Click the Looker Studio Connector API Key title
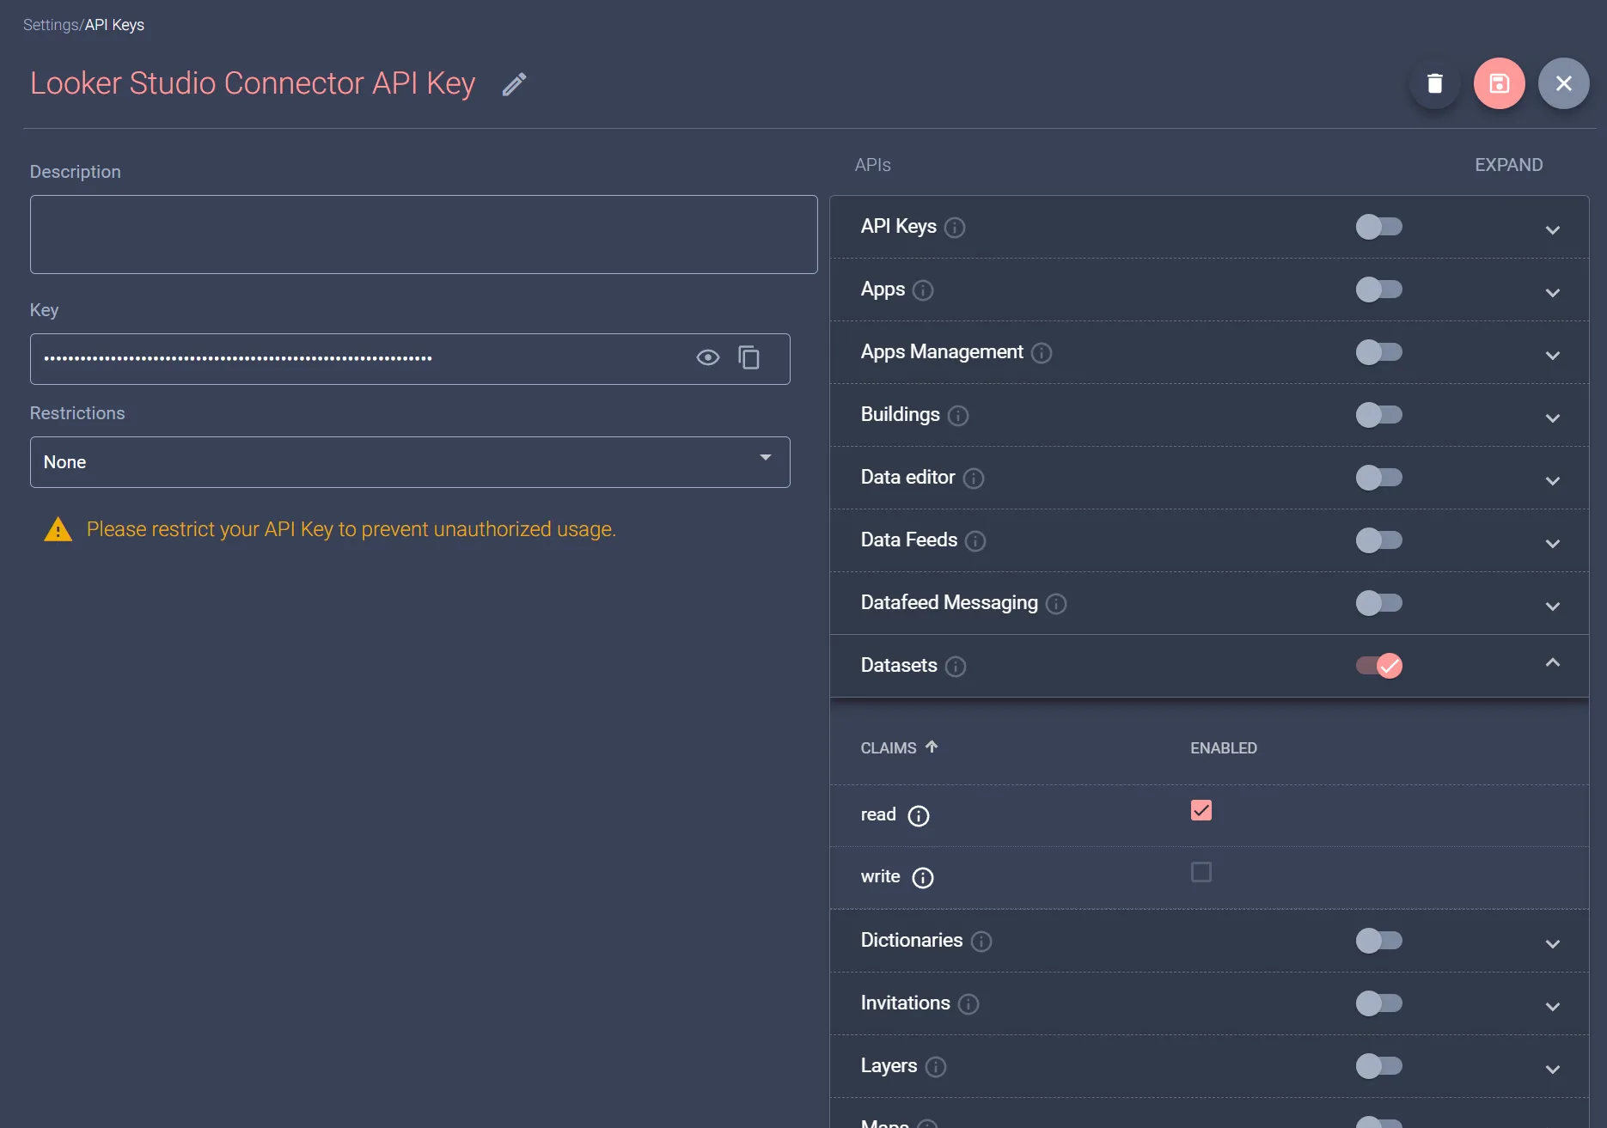This screenshot has width=1607, height=1128. pyautogui.click(x=253, y=83)
